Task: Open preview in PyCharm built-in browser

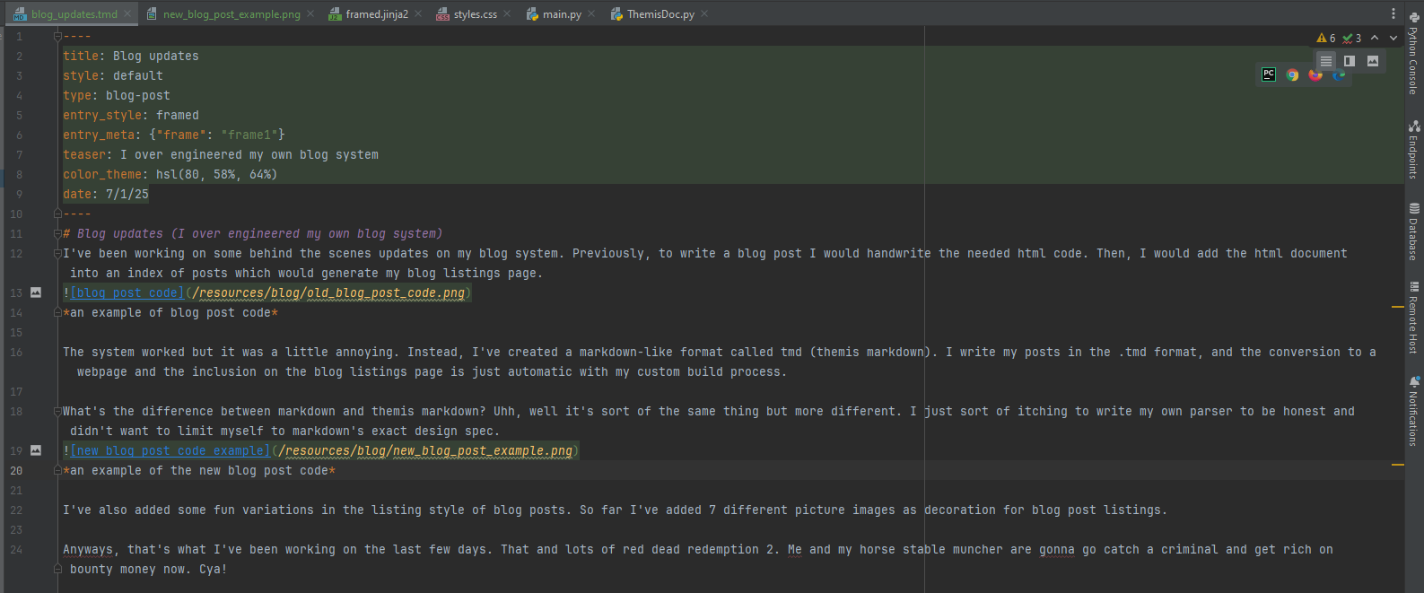Action: tap(1269, 74)
